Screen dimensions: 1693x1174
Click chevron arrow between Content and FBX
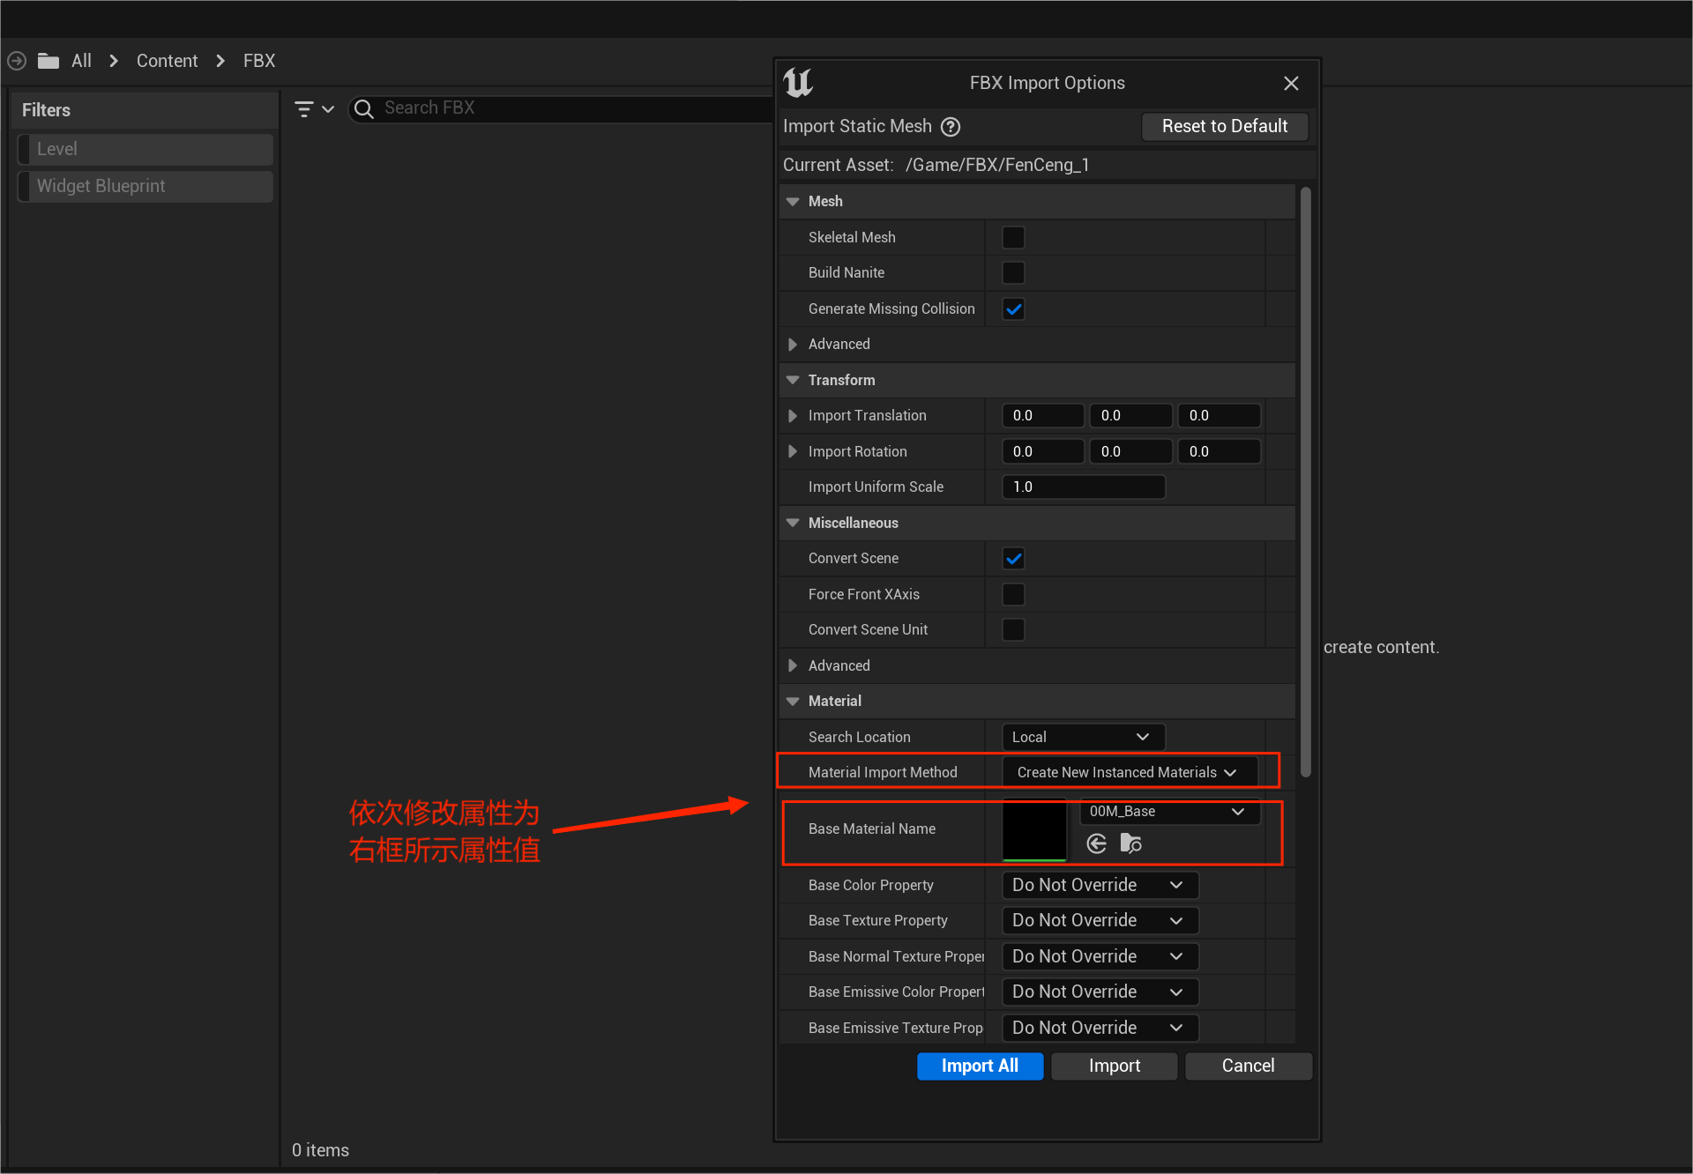(x=220, y=61)
